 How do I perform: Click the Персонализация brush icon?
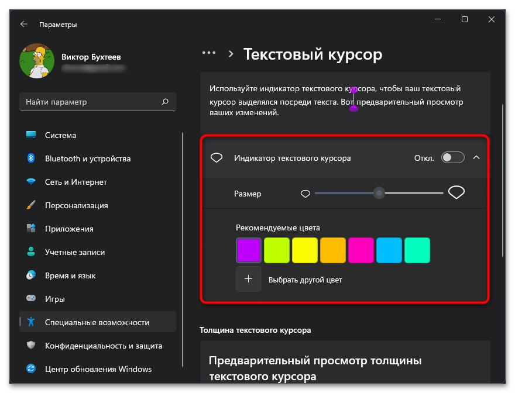tap(32, 205)
